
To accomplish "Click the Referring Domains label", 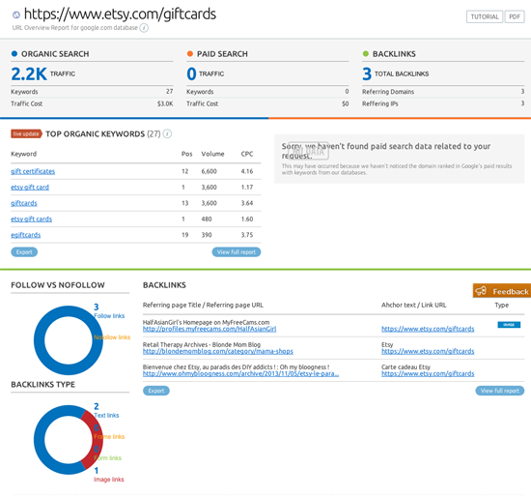I will [388, 92].
